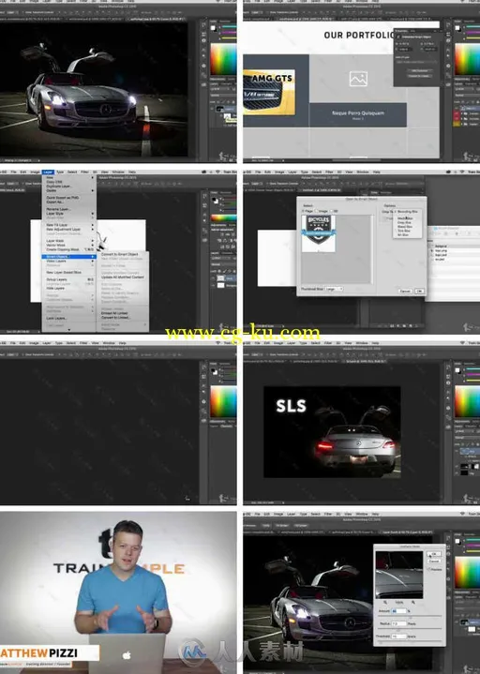Image resolution: width=480 pixels, height=674 pixels.
Task: Click Cancel in the Unsharp Mask dialog
Action: coord(434,561)
